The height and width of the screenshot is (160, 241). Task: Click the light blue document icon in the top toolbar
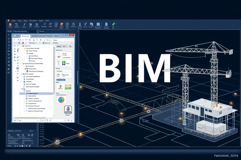pyautogui.click(x=106, y=24)
